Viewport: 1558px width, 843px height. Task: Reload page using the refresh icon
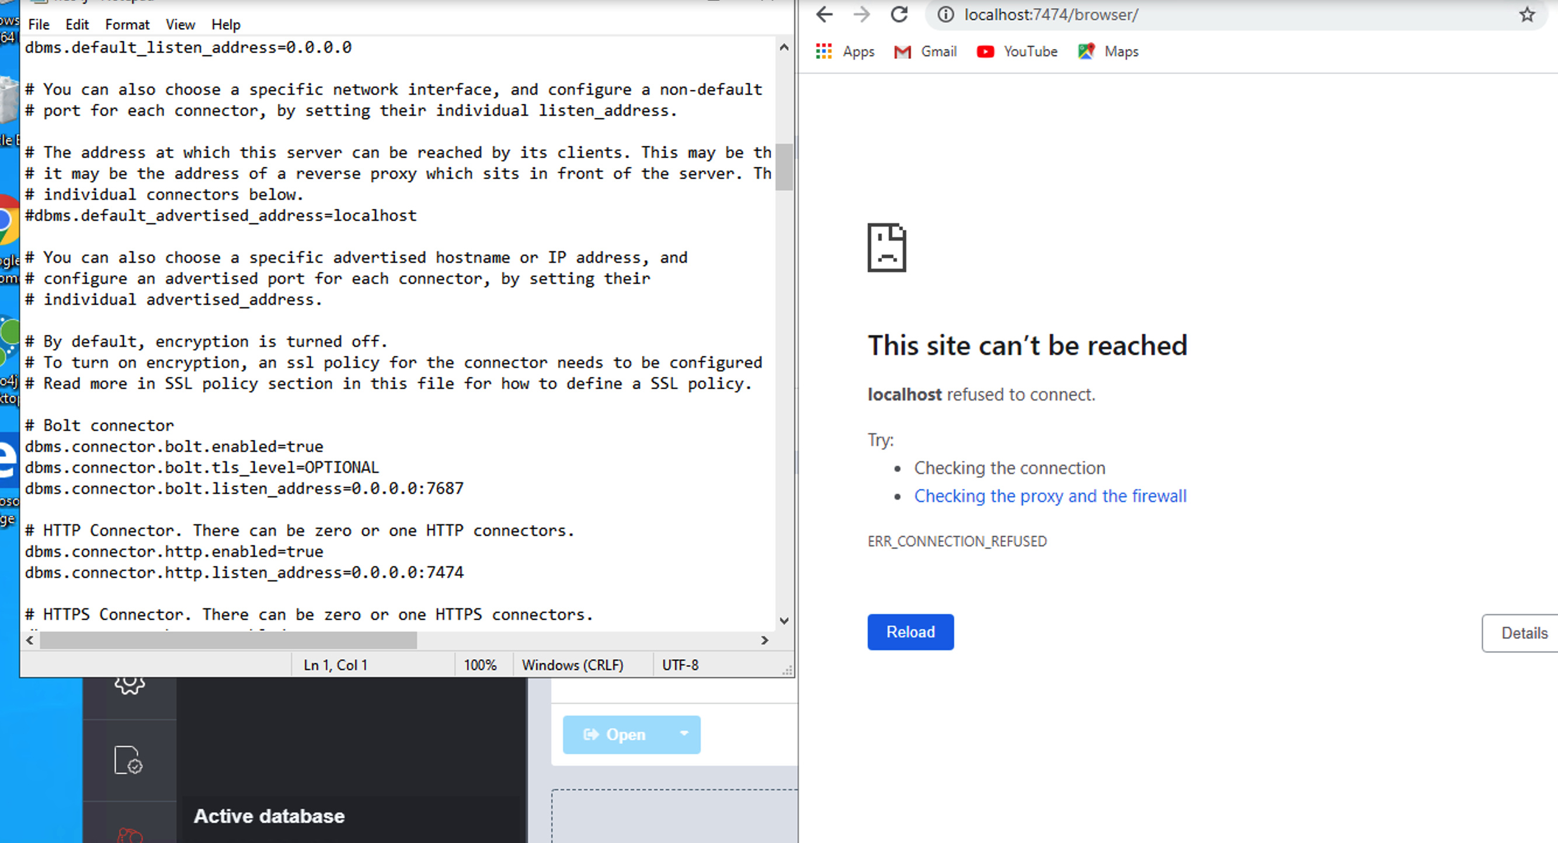pyautogui.click(x=899, y=15)
